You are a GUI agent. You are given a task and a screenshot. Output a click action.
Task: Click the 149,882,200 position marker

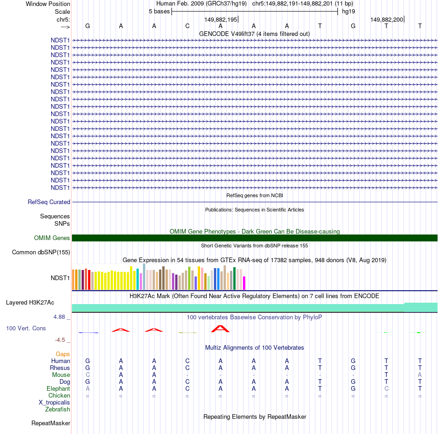[x=387, y=19]
